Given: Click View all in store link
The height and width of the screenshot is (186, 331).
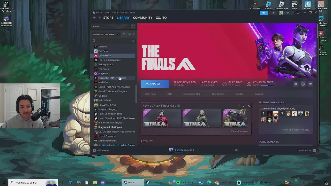Looking at the screenshot, I should point(239,131).
